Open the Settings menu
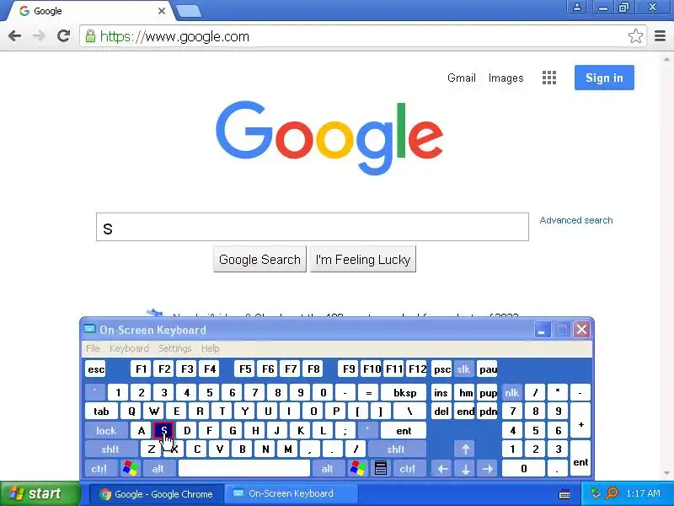 175,348
